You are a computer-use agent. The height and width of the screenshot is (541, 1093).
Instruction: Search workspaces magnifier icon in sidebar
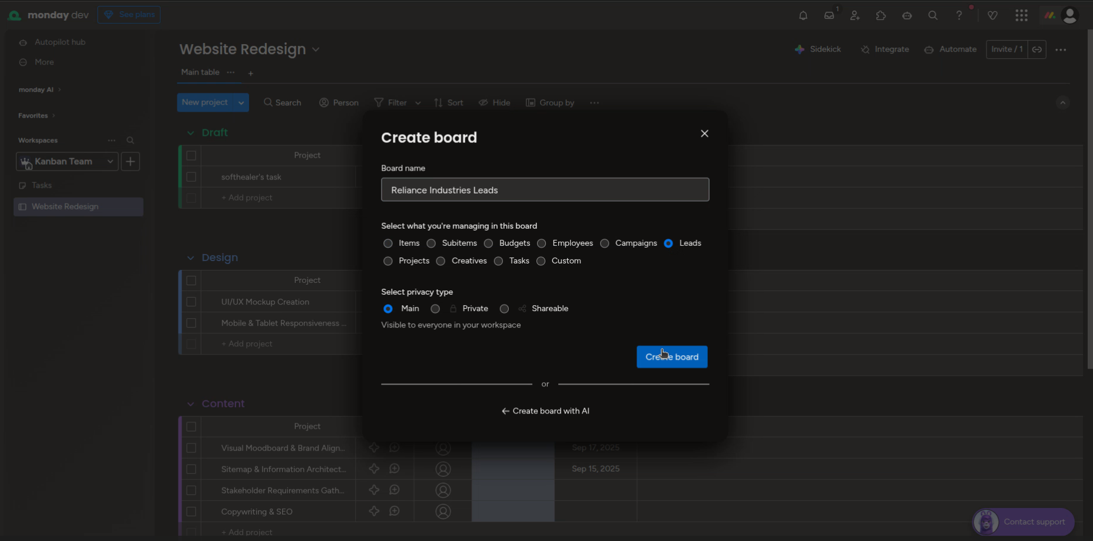click(130, 141)
